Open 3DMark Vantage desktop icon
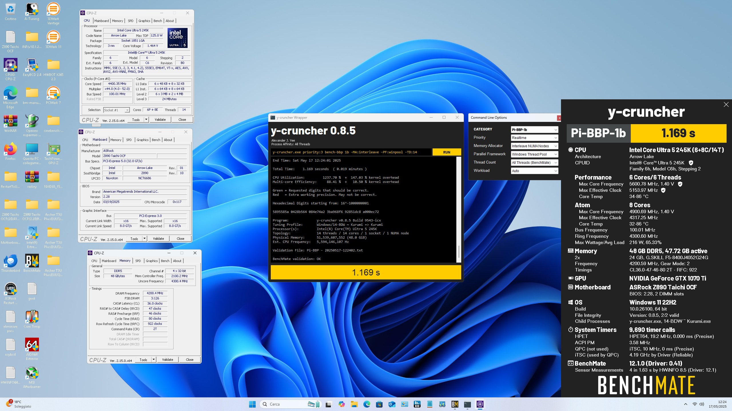Screen dimensions: 732x411 [53, 14]
